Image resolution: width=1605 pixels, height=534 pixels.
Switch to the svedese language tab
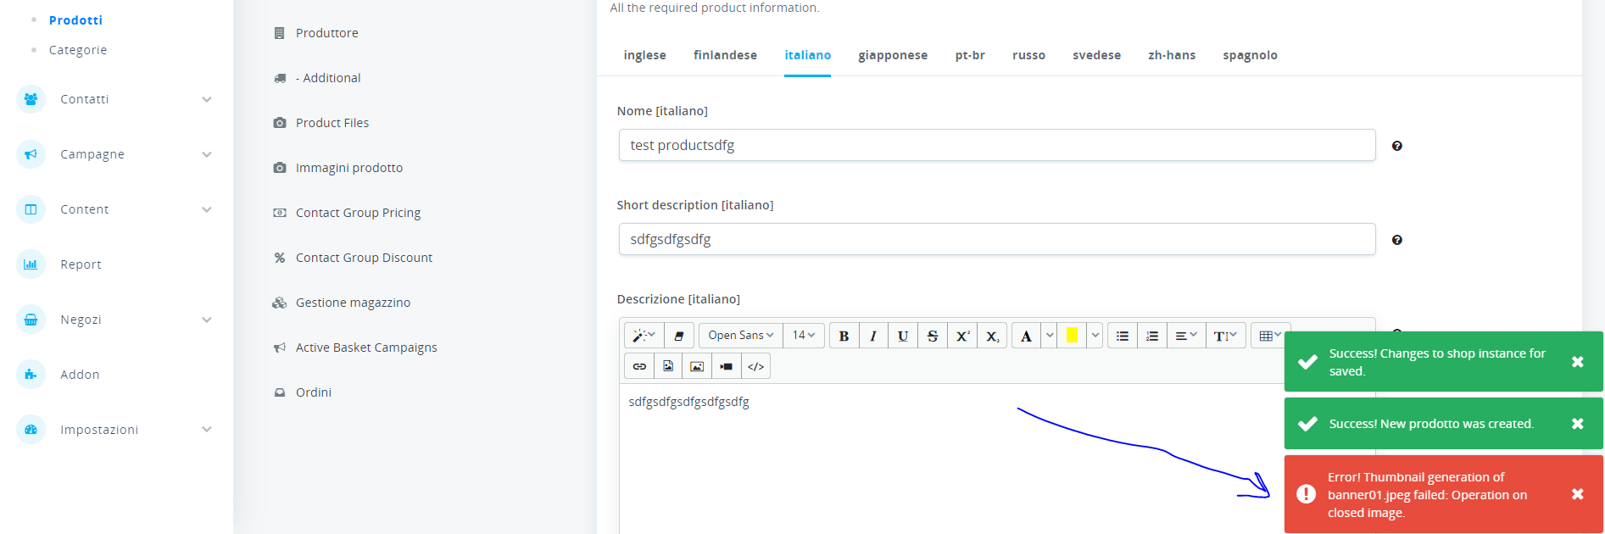[1096, 55]
